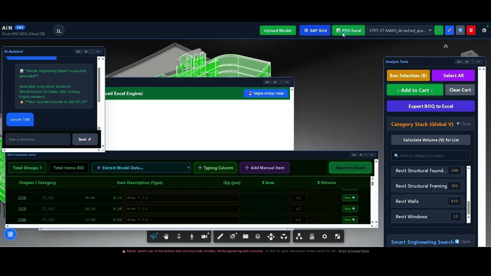The height and width of the screenshot is (276, 491).
Task: Open the Extract Model Data dropdown
Action: pyautogui.click(x=141, y=168)
